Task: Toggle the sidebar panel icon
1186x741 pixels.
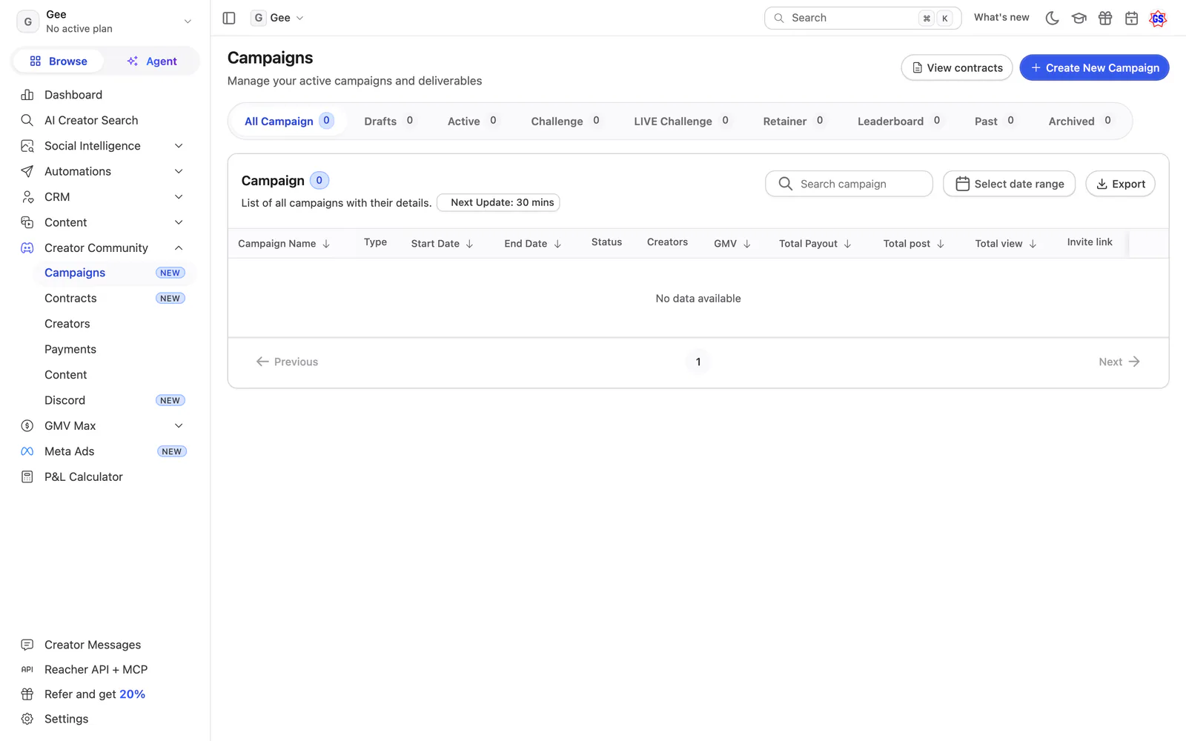Action: (229, 18)
